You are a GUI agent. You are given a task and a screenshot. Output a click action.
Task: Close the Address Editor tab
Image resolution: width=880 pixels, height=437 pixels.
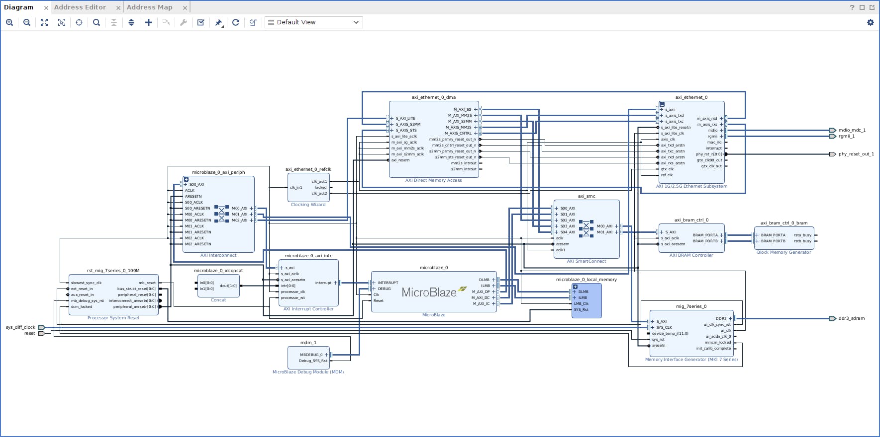[x=118, y=8]
